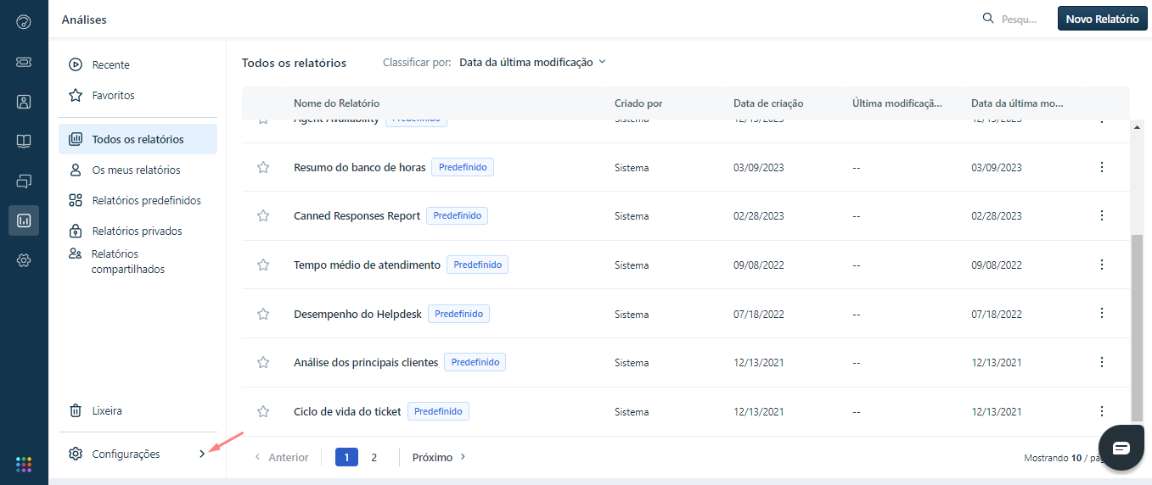
Task: Click the Anterior pagination link
Action: coord(281,457)
